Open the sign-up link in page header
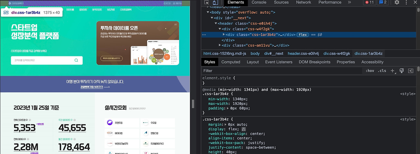 (177, 3)
